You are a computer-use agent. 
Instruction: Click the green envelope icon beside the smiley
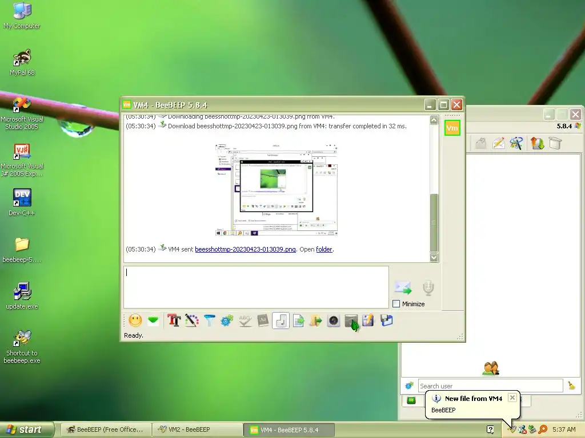[153, 321]
